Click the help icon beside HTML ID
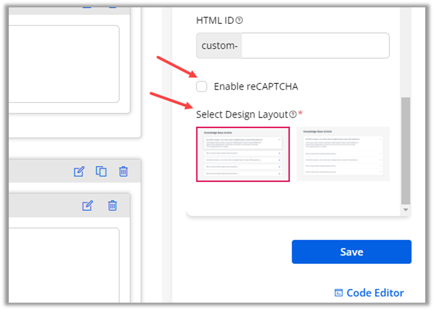This screenshot has height=310, width=434. click(239, 21)
